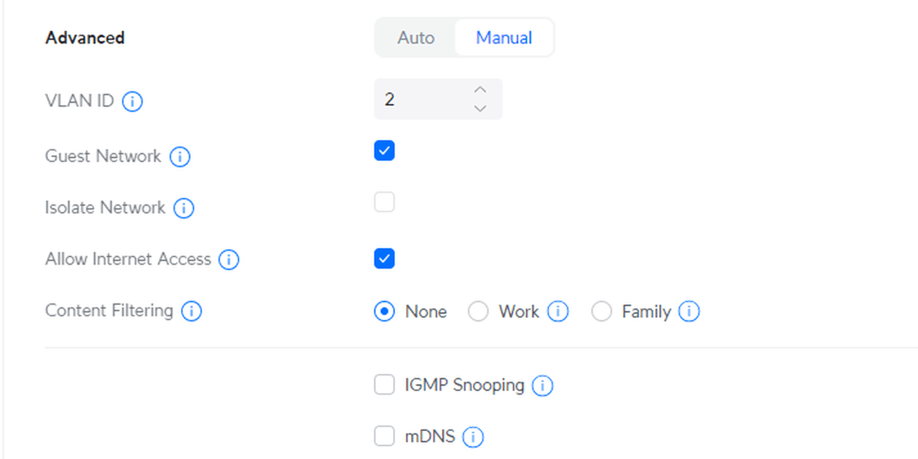Viewport: 918px width, 459px height.
Task: Open Content Filtering info icon
Action: click(x=192, y=311)
